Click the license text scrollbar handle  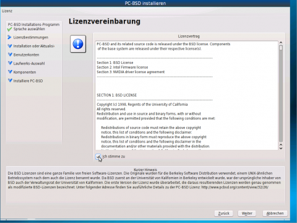click(281, 48)
